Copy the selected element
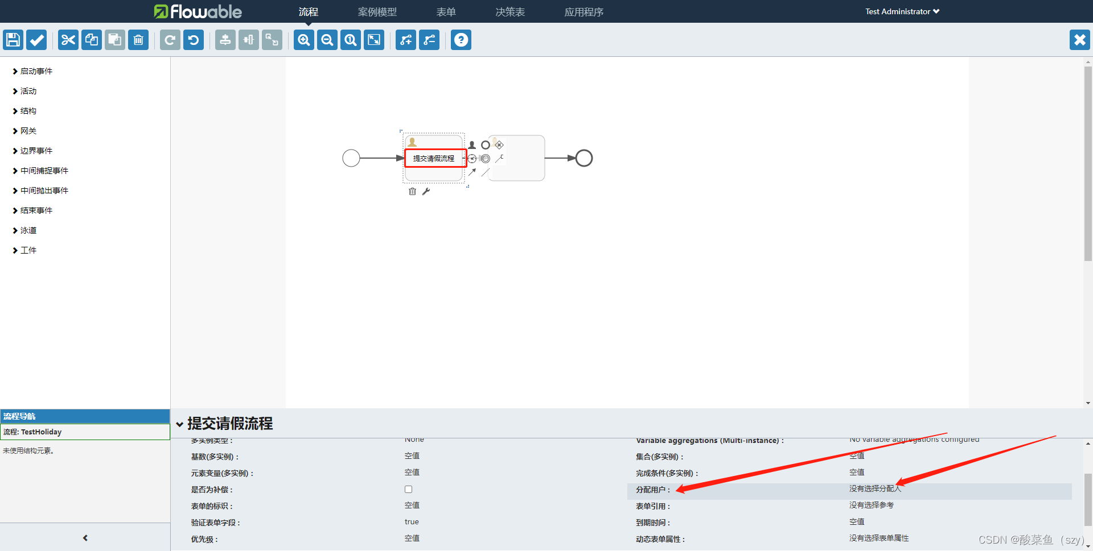This screenshot has width=1093, height=551. click(92, 40)
